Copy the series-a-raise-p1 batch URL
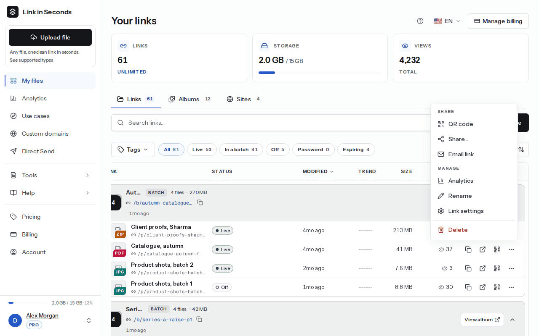539x336 pixels. tap(199, 320)
